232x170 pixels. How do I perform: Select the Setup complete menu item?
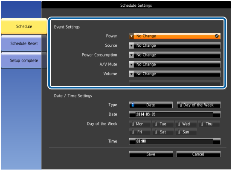tap(24, 61)
